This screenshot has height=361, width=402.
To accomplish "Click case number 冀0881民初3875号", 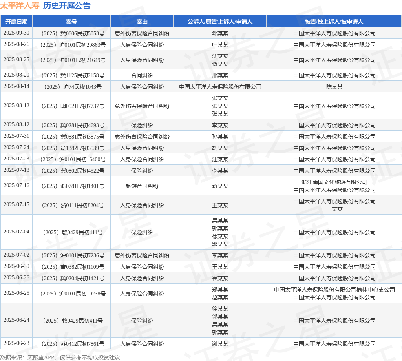I will pyautogui.click(x=73, y=137).
